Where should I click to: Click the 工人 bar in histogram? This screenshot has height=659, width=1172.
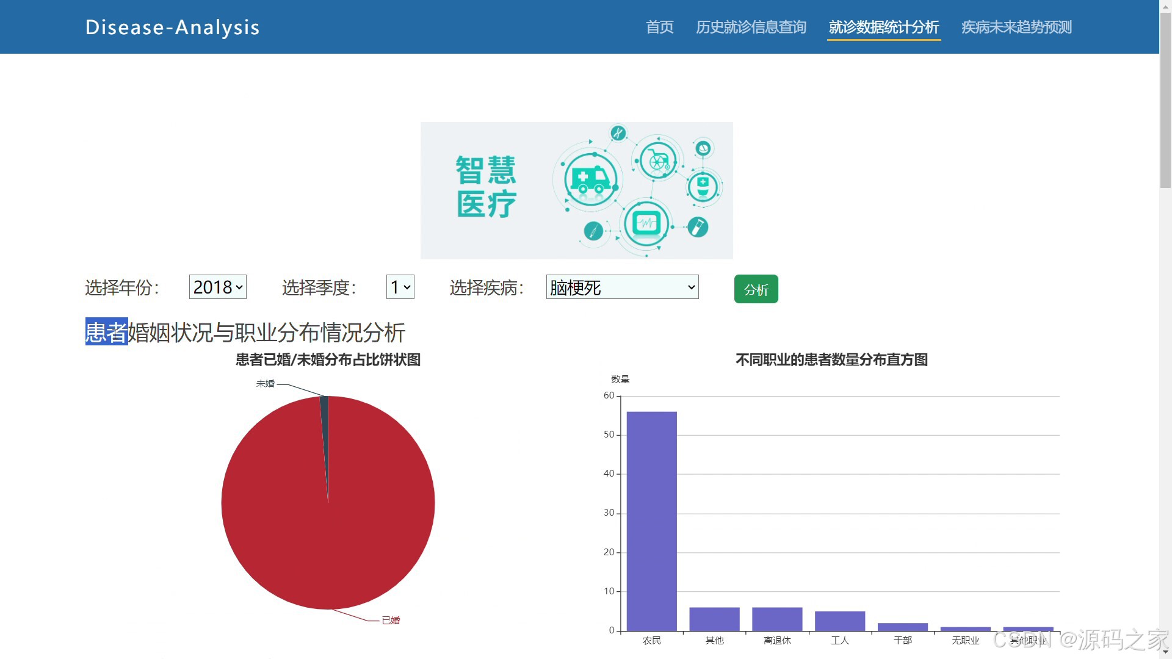[839, 621]
